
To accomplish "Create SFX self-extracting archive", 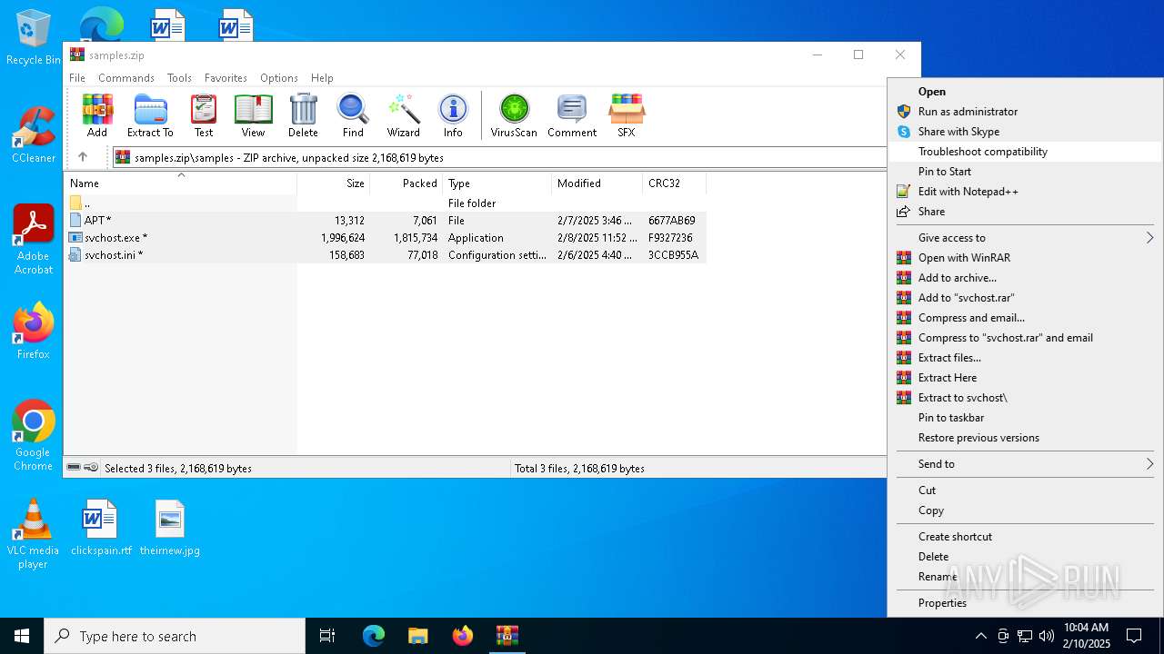I will coord(627,115).
